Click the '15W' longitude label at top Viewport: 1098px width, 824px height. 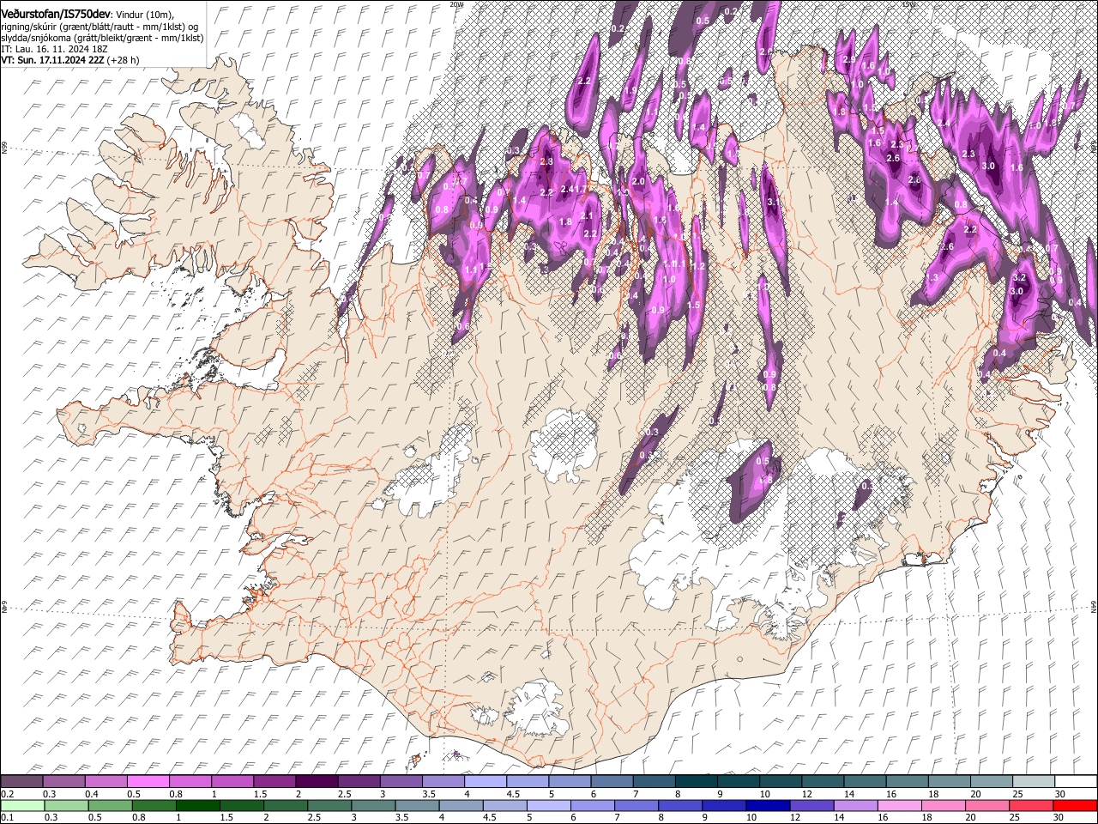pyautogui.click(x=909, y=4)
